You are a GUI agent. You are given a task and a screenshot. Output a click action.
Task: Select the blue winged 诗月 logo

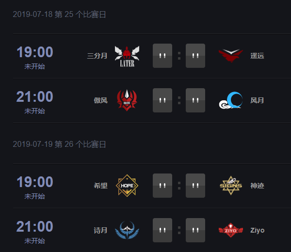(x=127, y=230)
